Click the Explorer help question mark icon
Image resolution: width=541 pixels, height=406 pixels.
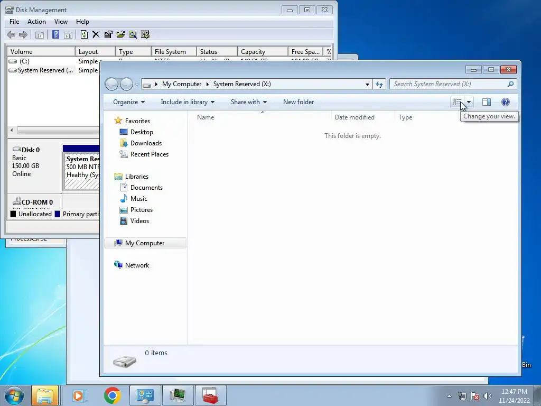[x=506, y=102]
